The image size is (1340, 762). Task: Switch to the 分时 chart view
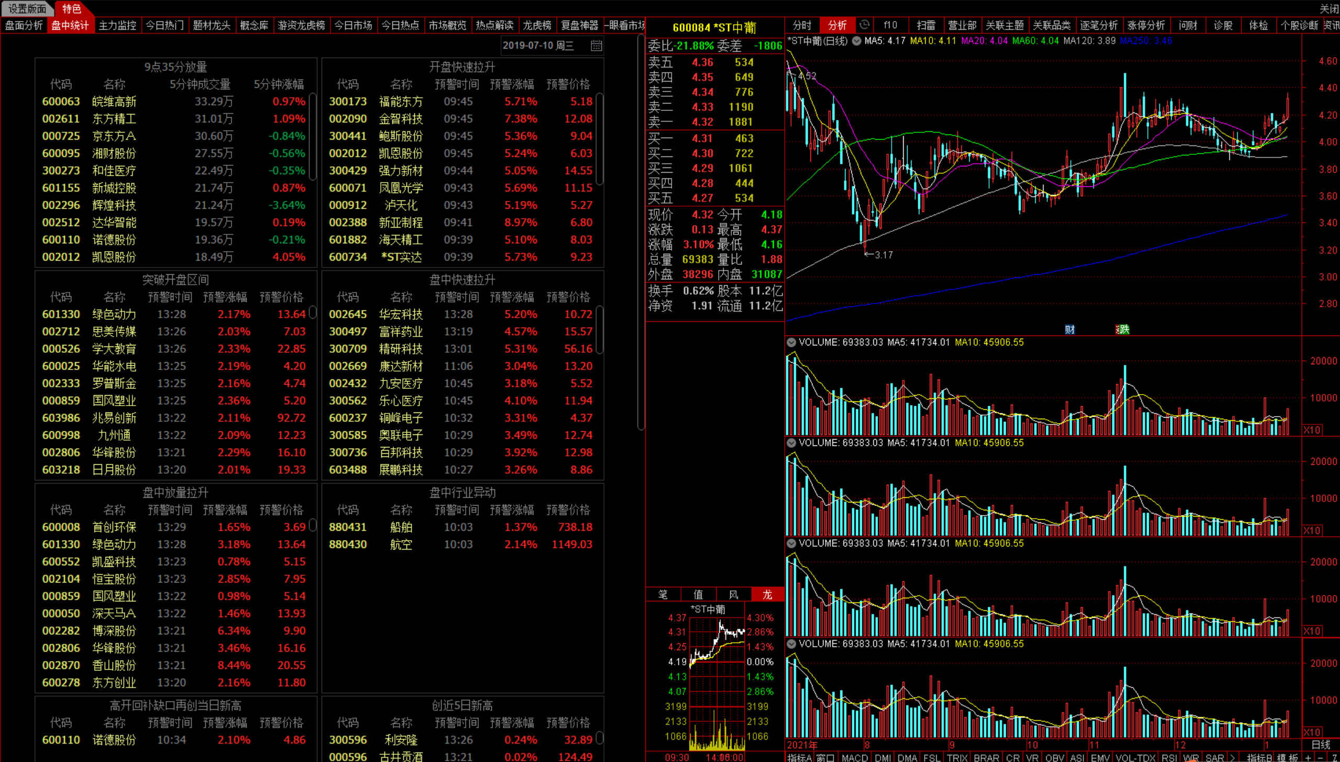tap(801, 25)
